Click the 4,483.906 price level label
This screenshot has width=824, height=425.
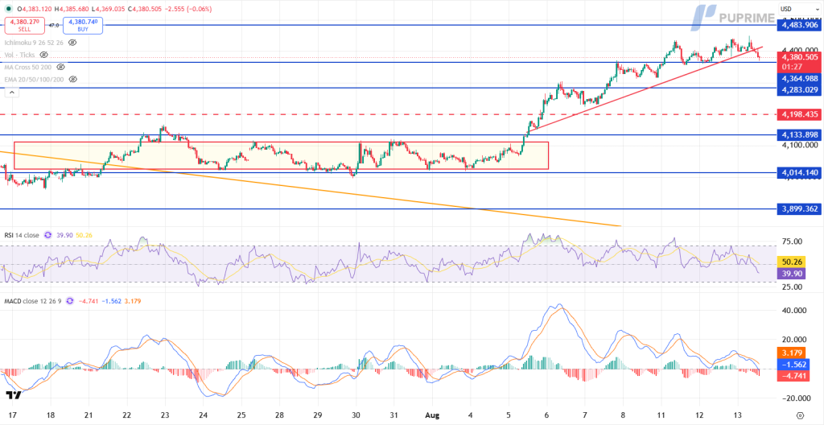pyautogui.click(x=799, y=25)
